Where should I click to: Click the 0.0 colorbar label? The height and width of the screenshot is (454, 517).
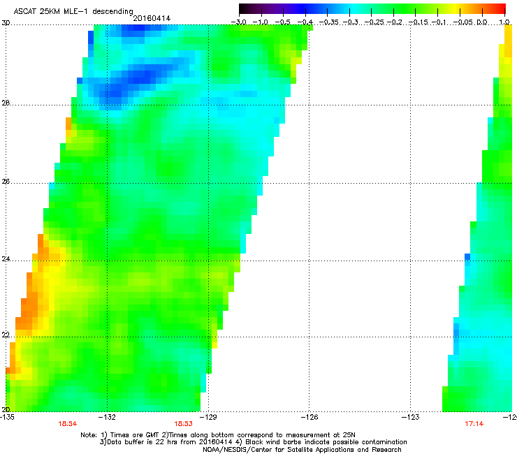tap(482, 22)
